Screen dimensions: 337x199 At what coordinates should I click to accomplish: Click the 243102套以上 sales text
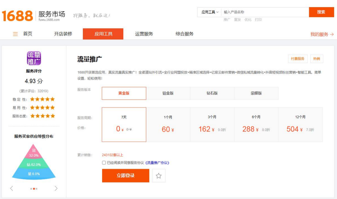[x=112, y=155]
